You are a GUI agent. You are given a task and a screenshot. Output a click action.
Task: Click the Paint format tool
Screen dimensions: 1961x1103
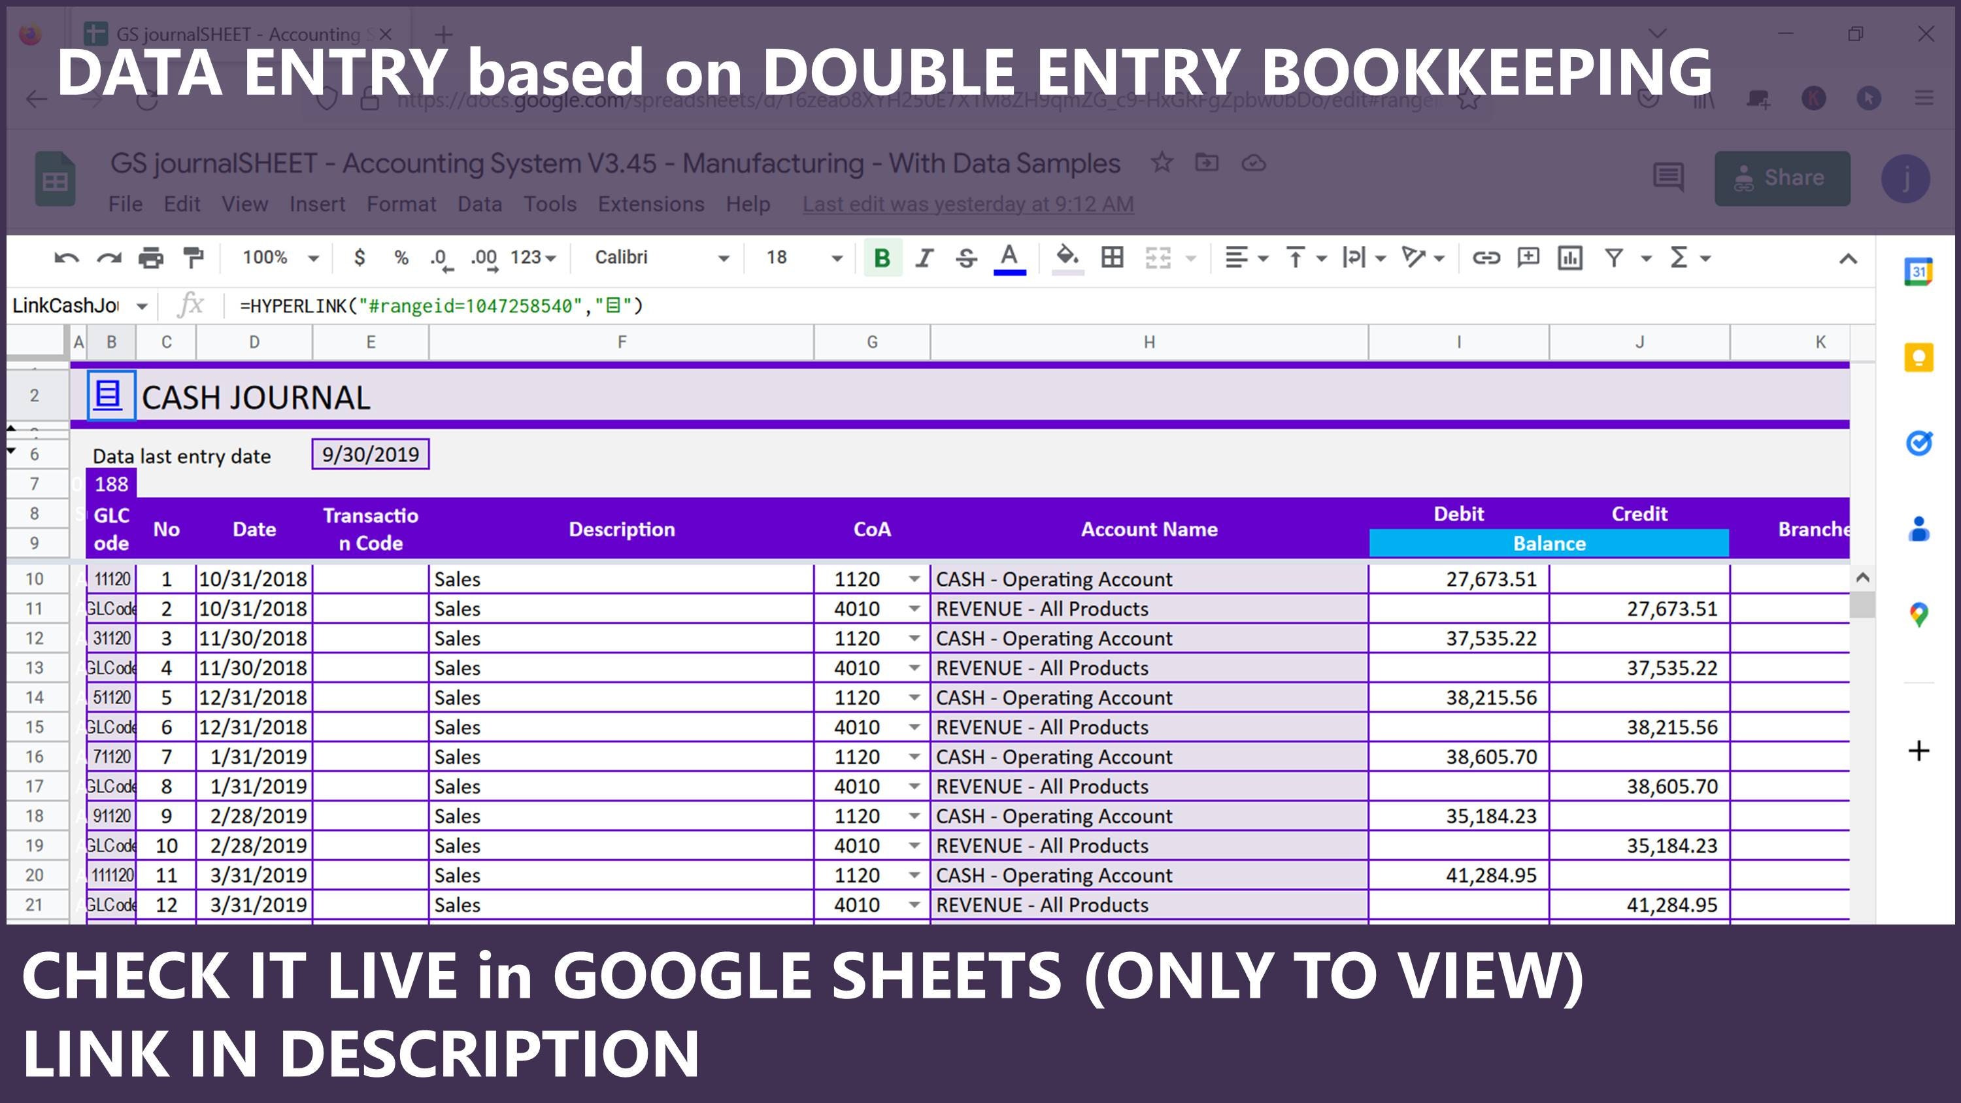(194, 258)
